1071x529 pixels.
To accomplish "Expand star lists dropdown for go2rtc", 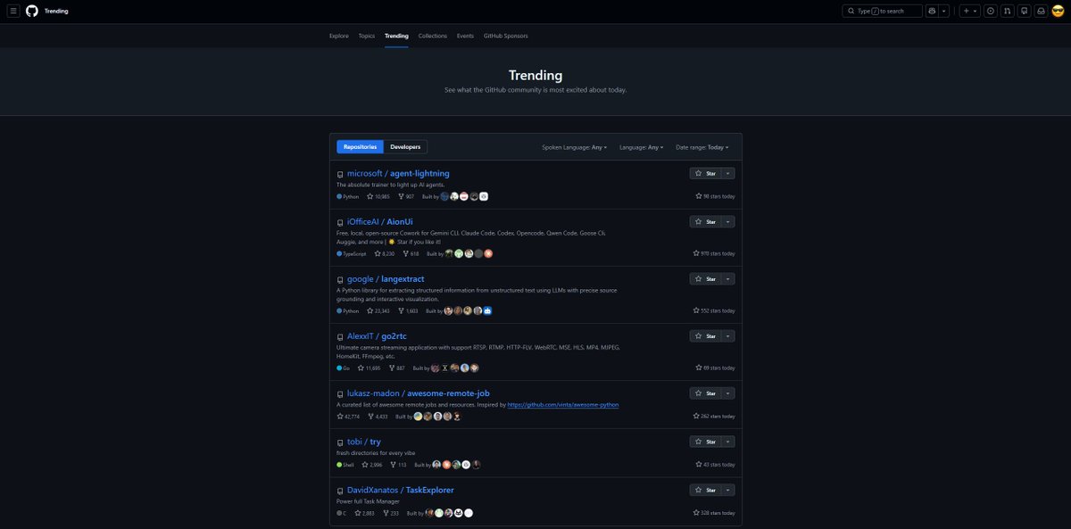I will [x=728, y=335].
